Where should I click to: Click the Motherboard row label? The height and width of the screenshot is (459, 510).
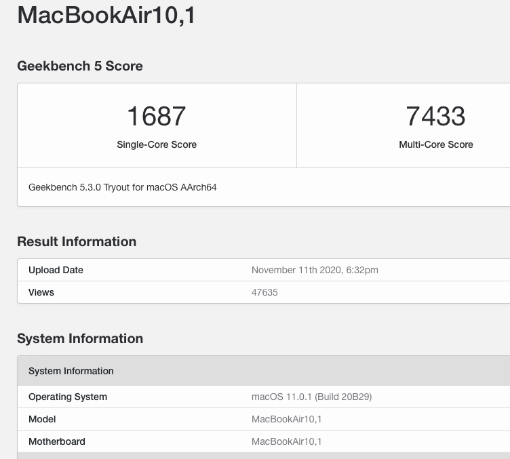point(57,441)
